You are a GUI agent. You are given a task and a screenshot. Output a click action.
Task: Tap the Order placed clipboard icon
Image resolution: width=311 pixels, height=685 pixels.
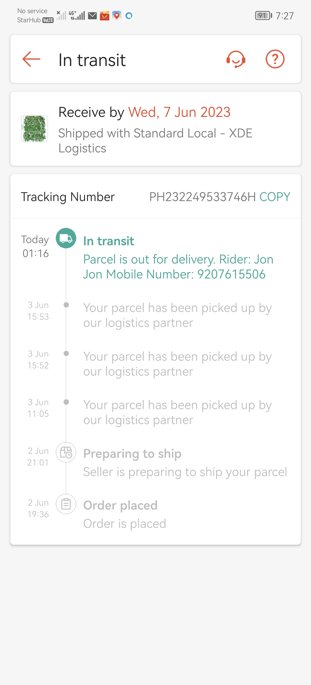[x=66, y=504]
